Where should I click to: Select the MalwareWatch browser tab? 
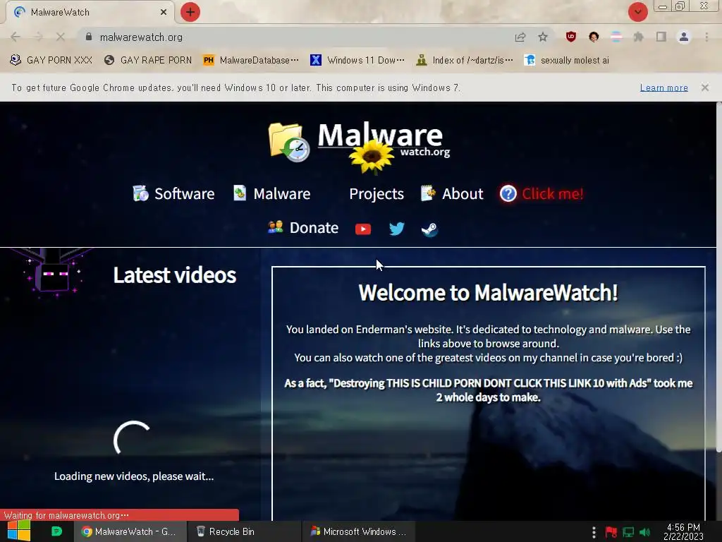pos(90,12)
